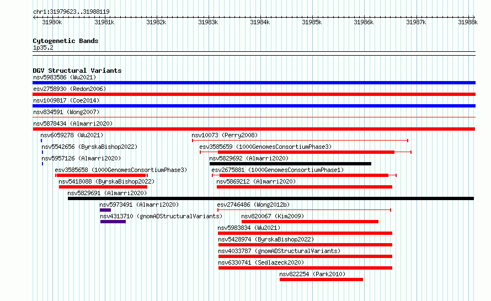Click red bar under nsv6330741
Viewport: 491px width, 301px height.
pyautogui.click(x=305, y=268)
